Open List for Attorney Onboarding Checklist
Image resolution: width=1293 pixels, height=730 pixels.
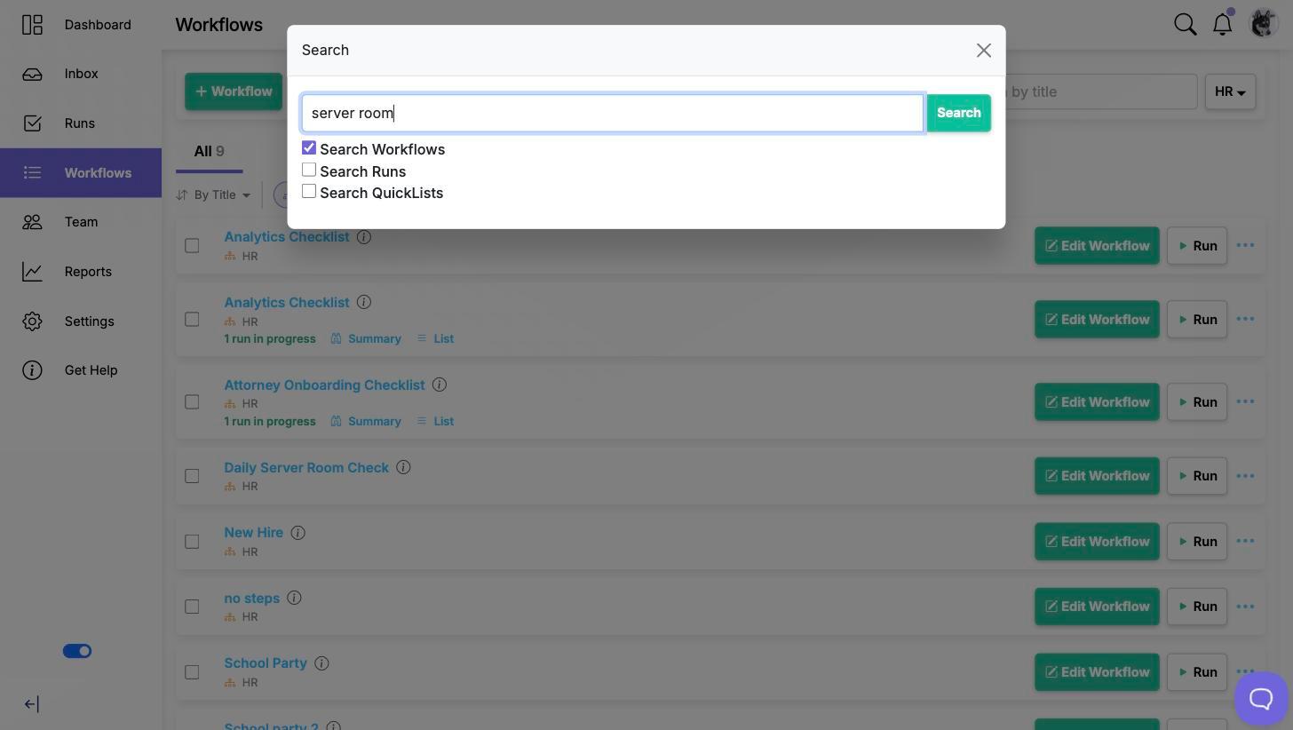click(435, 421)
